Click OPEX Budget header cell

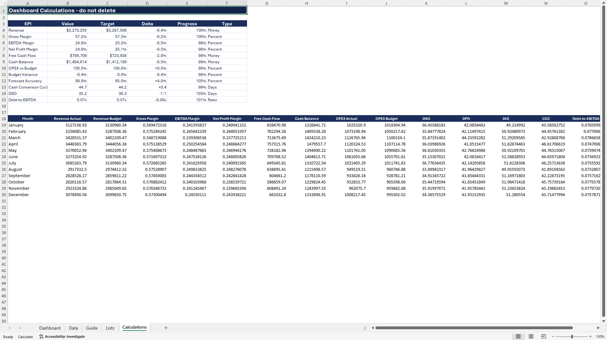coord(386,119)
